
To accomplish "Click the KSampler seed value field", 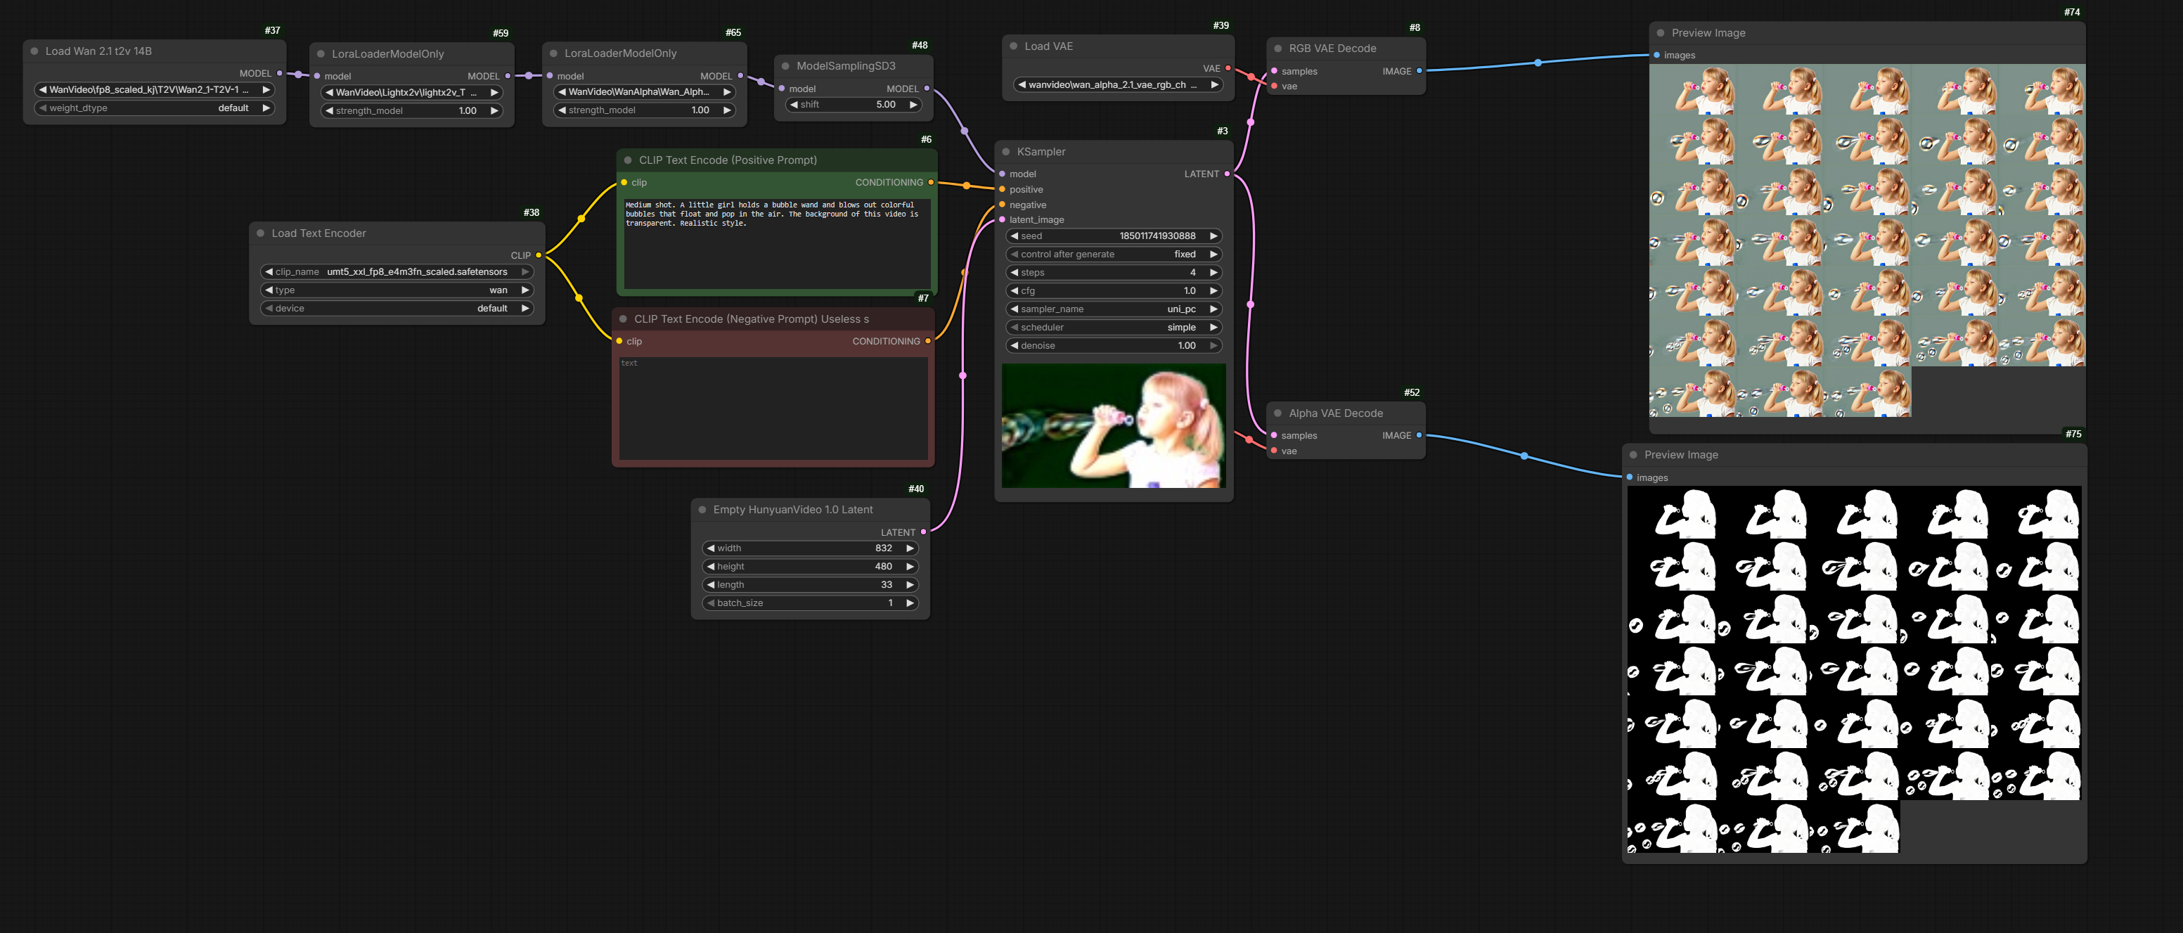I will point(1113,236).
